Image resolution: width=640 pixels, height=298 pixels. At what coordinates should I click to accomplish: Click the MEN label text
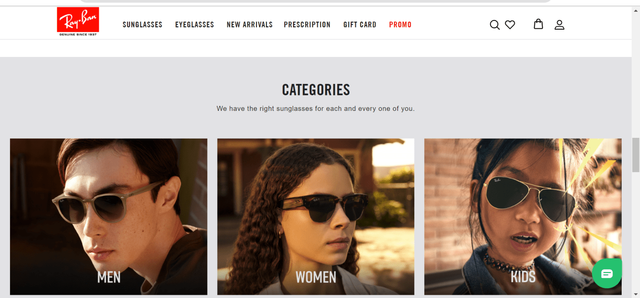click(x=109, y=277)
